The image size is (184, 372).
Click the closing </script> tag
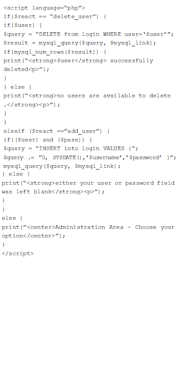coord(18,253)
